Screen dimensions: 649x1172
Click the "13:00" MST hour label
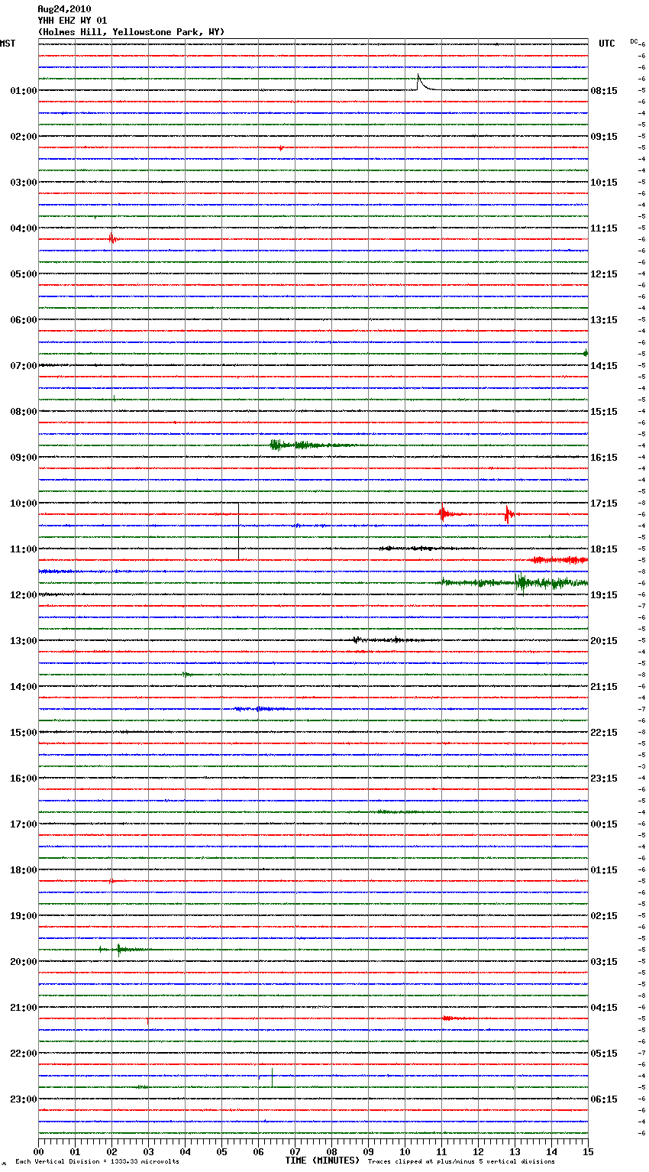(x=24, y=641)
